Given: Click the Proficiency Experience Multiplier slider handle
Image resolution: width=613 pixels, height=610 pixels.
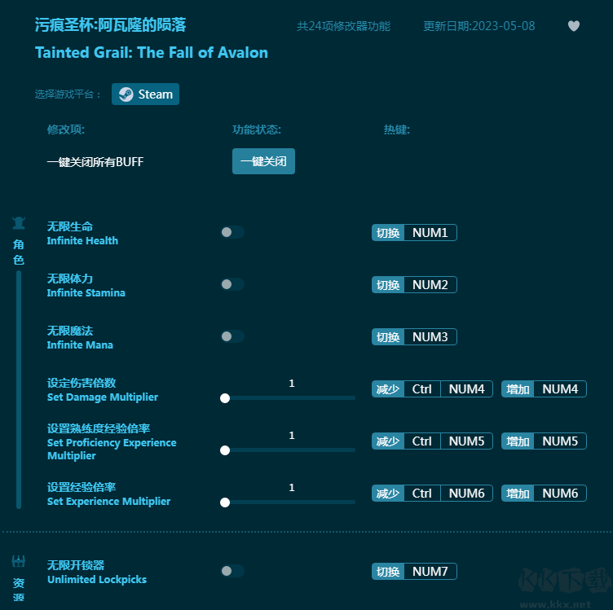Looking at the screenshot, I should pos(225,450).
